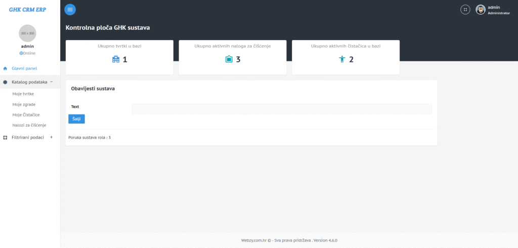Open Nalozi za čišćenje page
The image size is (518, 248).
pos(29,125)
